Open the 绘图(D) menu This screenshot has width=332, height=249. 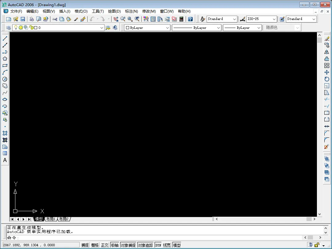click(x=114, y=11)
